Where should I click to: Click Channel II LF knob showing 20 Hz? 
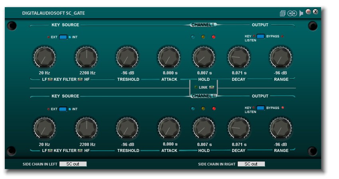pyautogui.click(x=45, y=128)
